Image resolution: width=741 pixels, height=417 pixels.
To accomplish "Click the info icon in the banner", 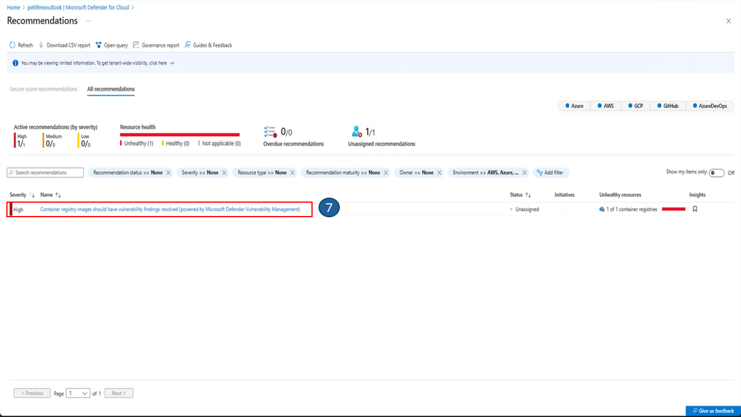I will pyautogui.click(x=15, y=63).
